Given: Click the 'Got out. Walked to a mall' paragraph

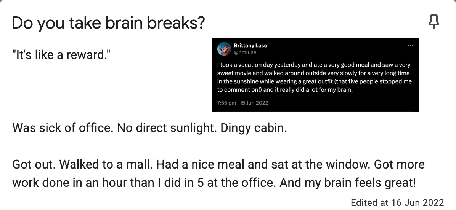Looking at the screenshot, I should click(218, 173).
